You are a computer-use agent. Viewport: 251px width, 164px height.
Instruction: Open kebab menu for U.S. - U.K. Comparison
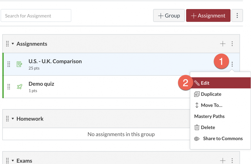click(232, 64)
